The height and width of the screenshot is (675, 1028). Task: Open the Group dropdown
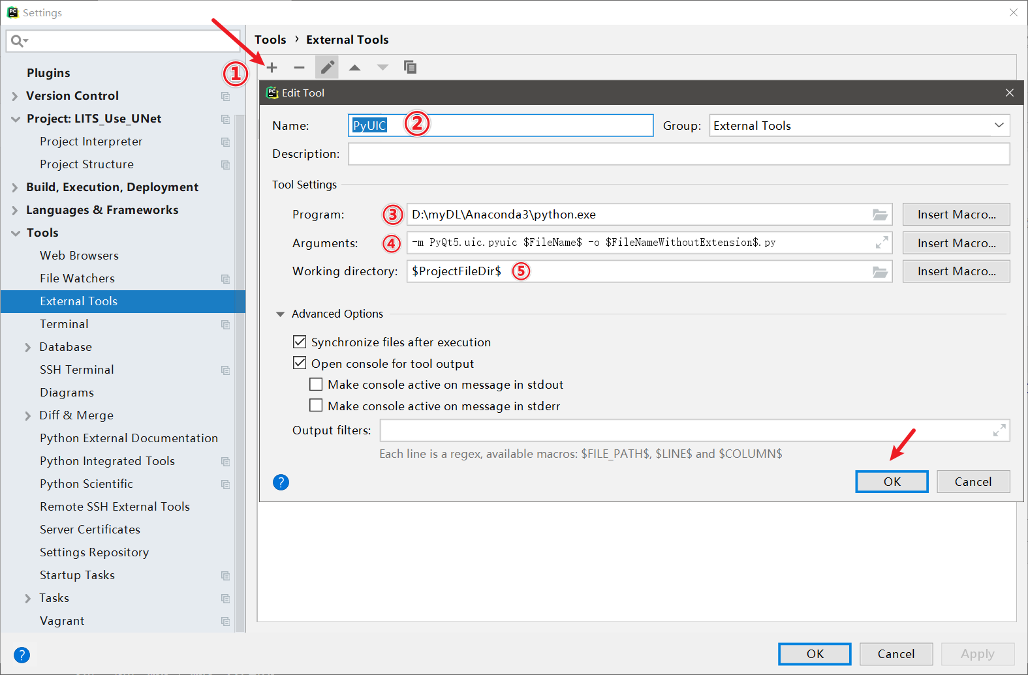point(859,125)
